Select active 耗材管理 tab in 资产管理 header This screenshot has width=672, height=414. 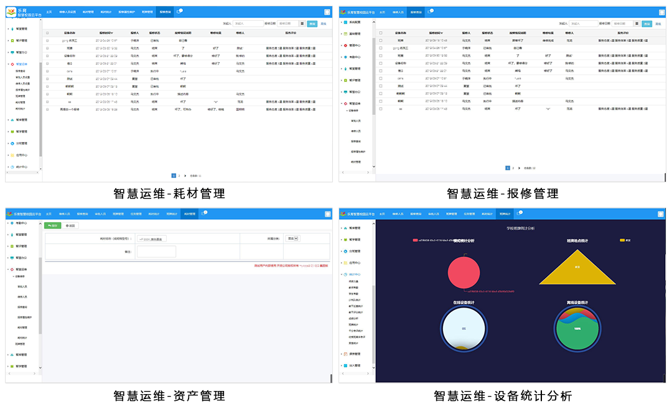(189, 214)
